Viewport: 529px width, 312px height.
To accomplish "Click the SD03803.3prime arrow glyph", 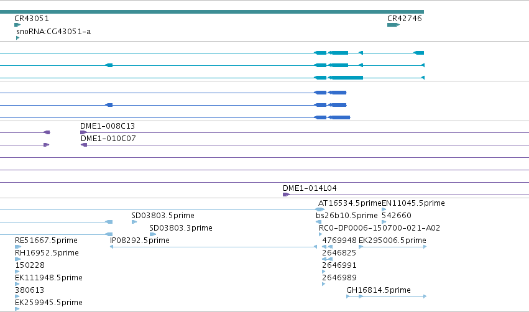I will point(153,234).
